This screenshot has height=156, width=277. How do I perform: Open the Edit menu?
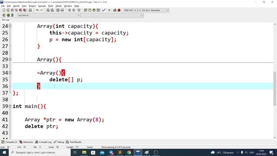[x=9, y=6]
